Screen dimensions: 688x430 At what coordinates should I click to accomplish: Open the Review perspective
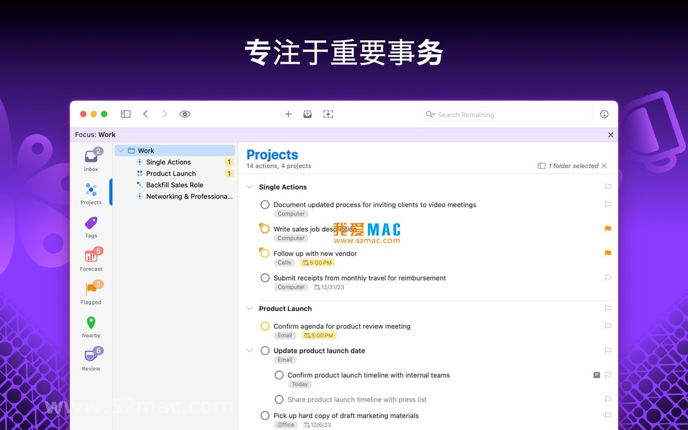[91, 357]
